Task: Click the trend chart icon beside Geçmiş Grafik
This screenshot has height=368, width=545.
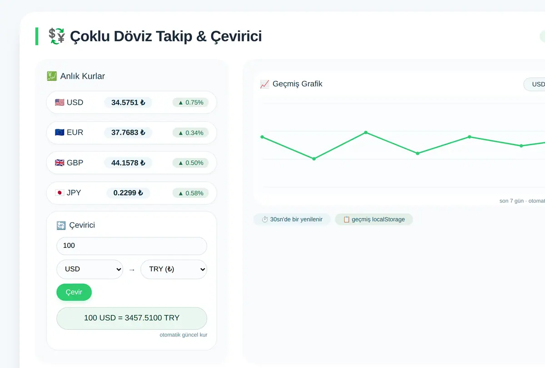Action: click(265, 84)
